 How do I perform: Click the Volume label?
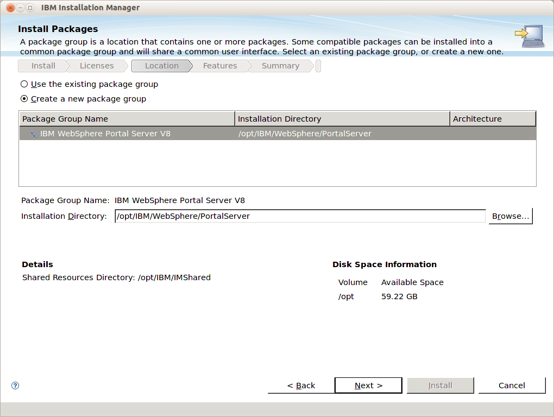tap(353, 282)
